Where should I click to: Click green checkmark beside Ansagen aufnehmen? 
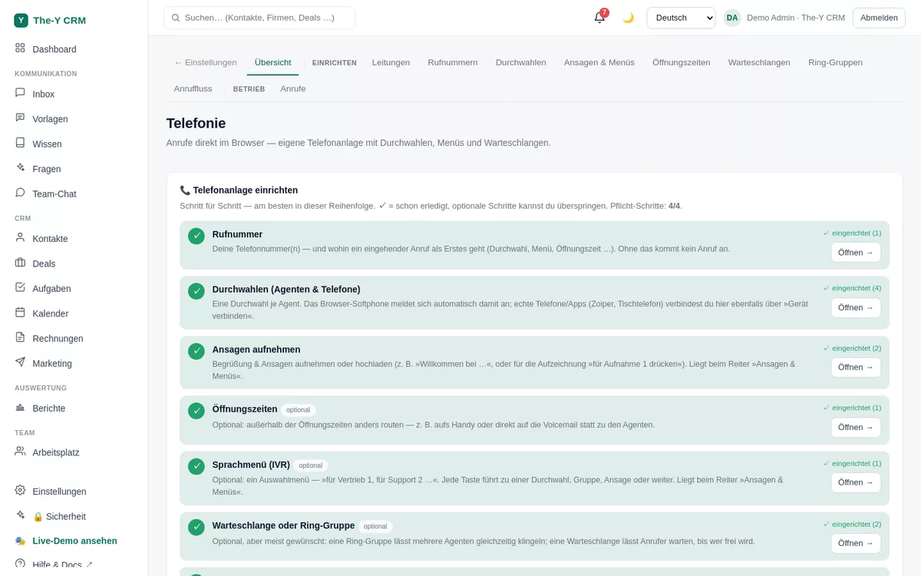(x=196, y=351)
